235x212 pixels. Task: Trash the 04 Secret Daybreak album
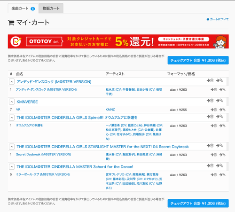click(210, 146)
